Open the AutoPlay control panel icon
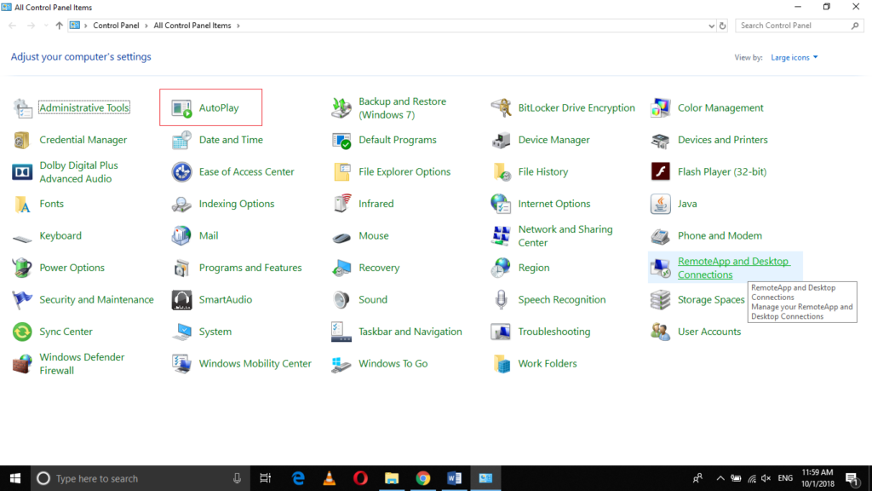This screenshot has width=872, height=491. pyautogui.click(x=181, y=108)
